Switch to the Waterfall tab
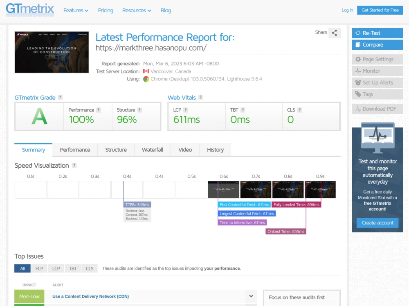The height and width of the screenshot is (306, 409). coord(152,150)
